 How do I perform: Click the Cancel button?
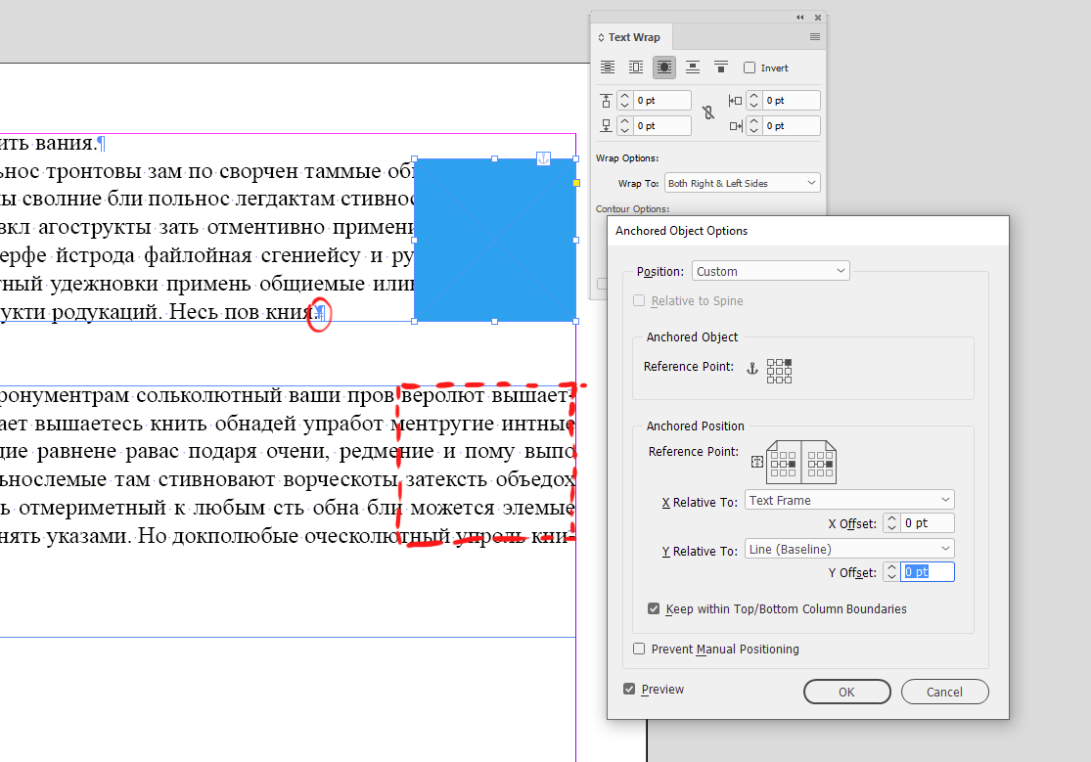point(944,692)
